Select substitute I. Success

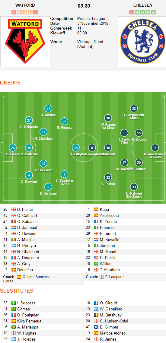(26, 303)
